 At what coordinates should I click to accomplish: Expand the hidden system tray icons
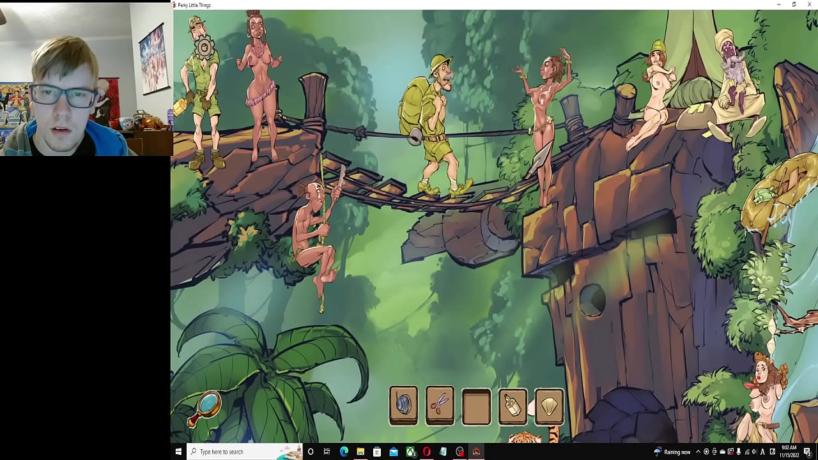click(x=698, y=452)
